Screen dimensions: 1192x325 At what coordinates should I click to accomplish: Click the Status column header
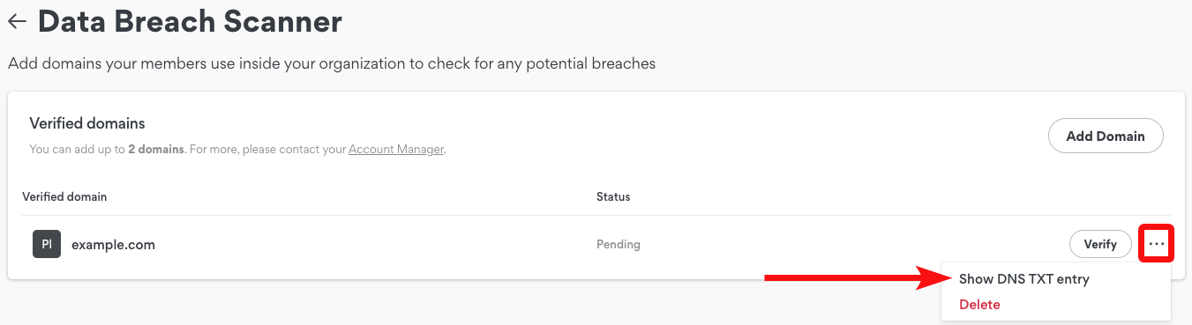[x=613, y=196]
